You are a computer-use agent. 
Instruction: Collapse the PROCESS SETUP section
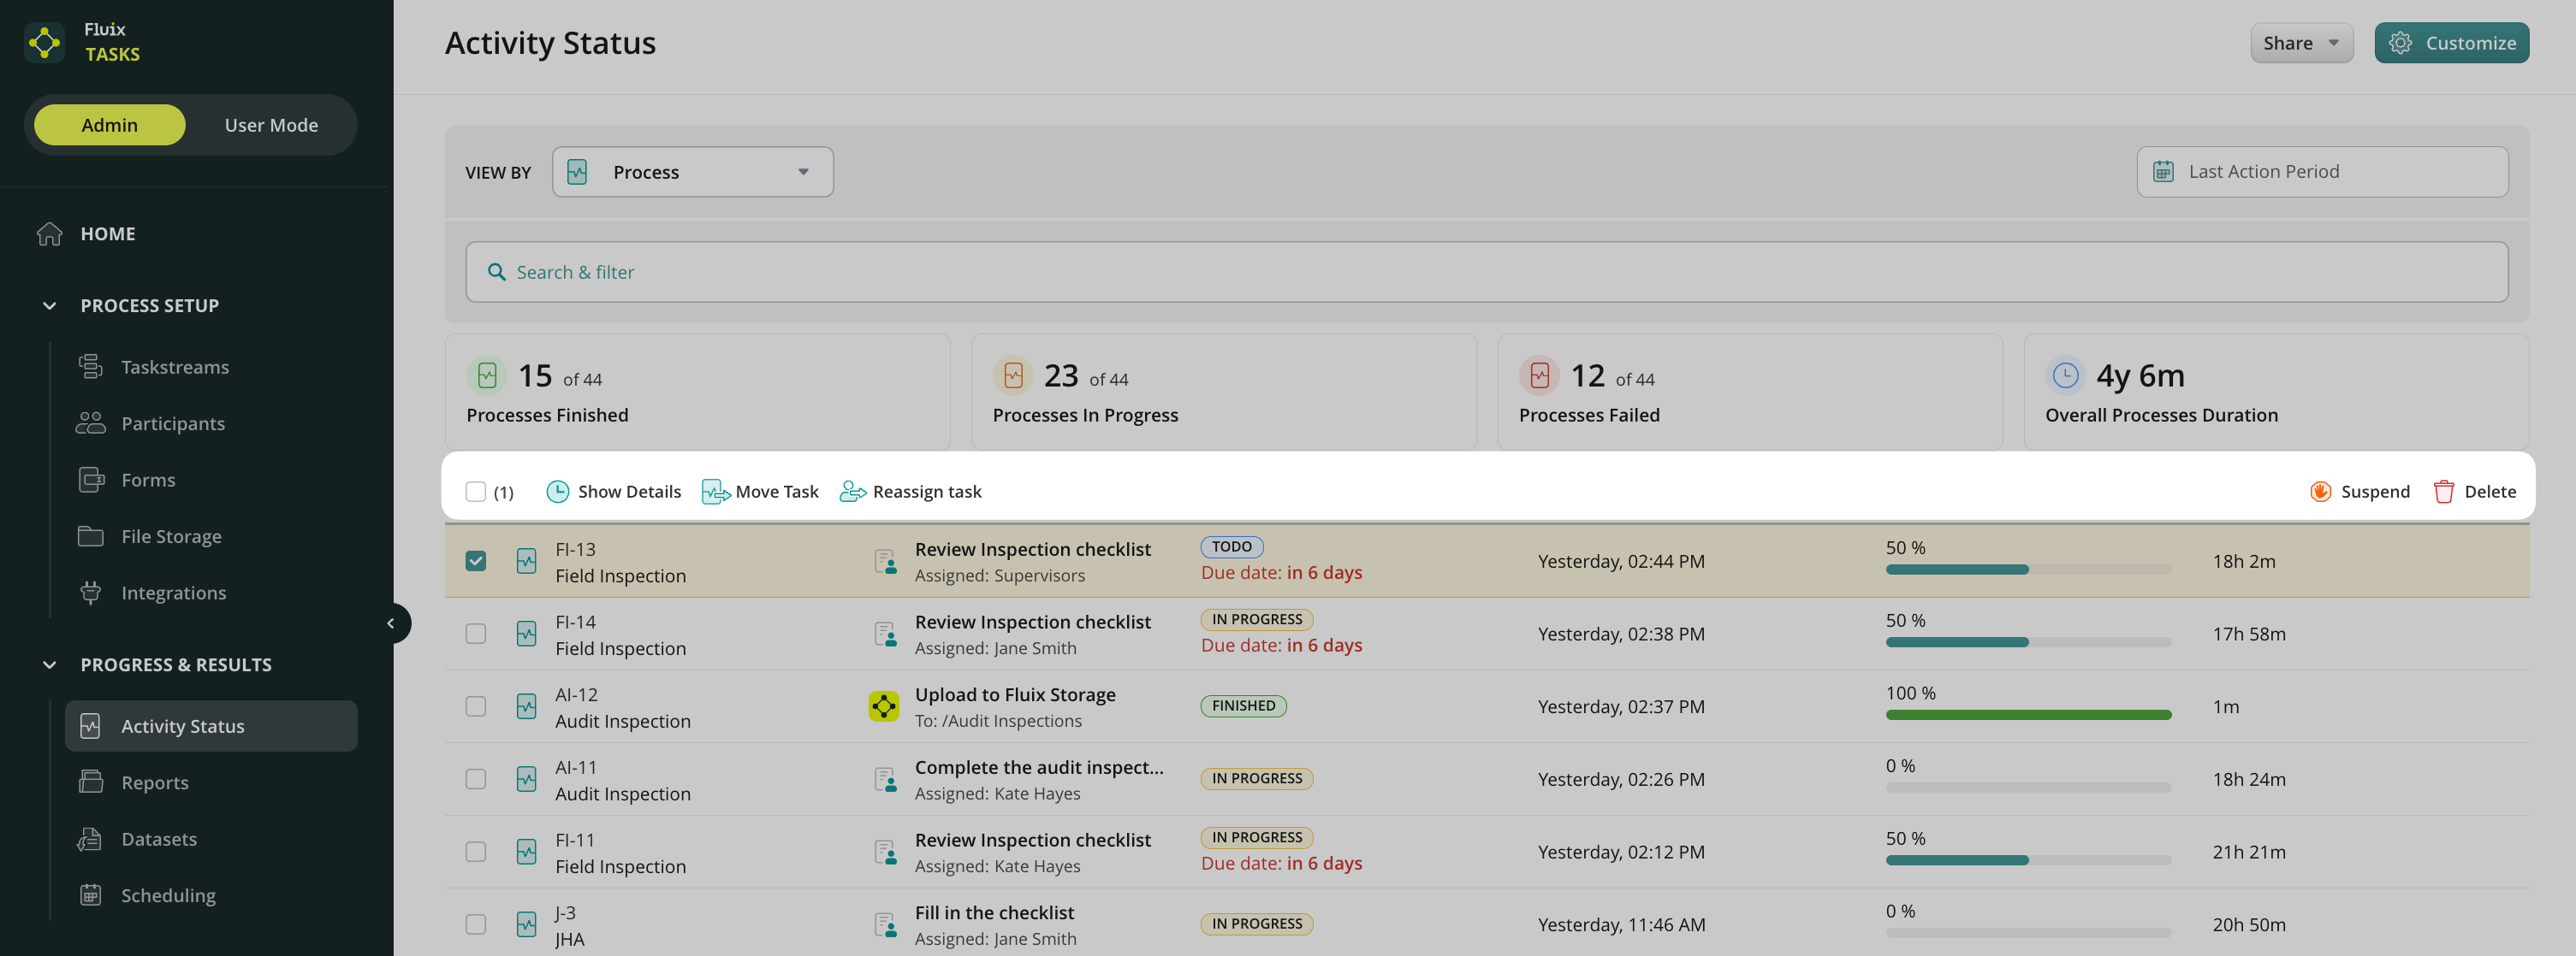(x=49, y=304)
